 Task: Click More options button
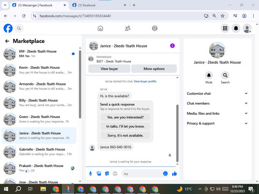(154, 69)
